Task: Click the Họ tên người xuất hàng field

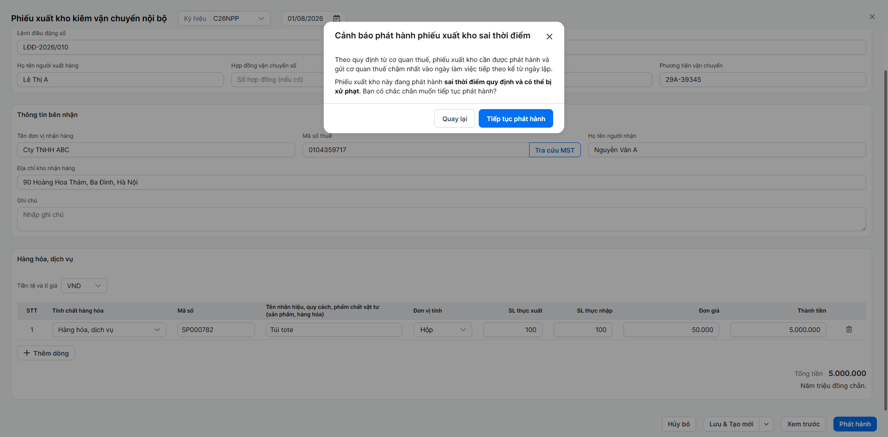Action: (120, 80)
